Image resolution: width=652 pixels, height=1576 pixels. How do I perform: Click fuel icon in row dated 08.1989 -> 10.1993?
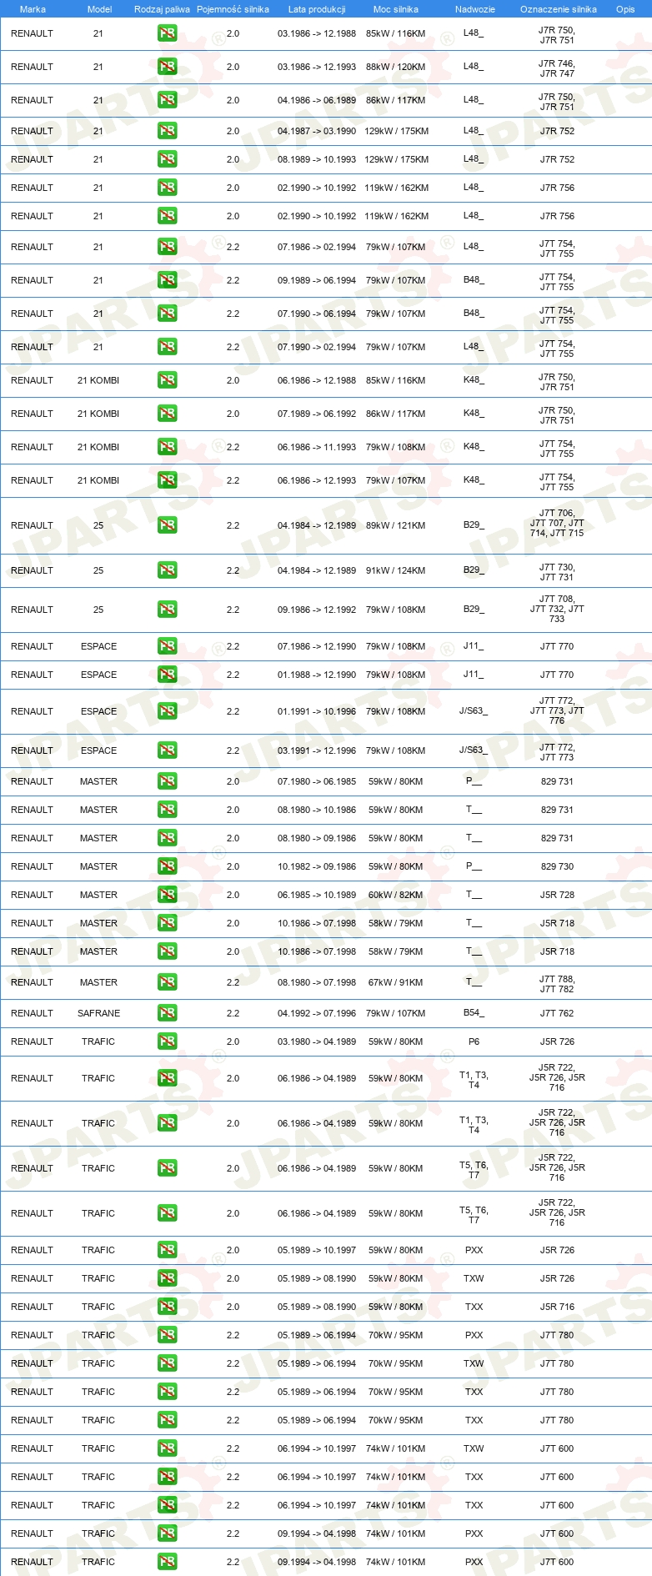(168, 159)
